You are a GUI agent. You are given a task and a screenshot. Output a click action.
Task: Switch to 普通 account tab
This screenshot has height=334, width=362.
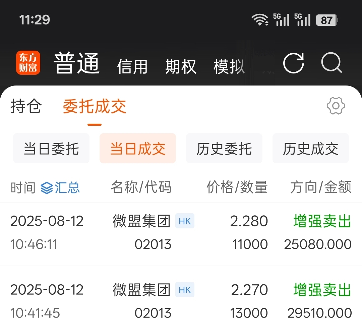tap(76, 63)
